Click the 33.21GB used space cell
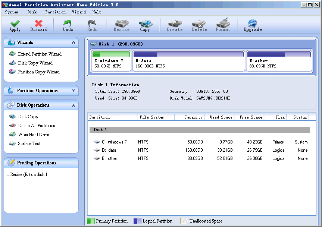322x227 pixels. click(x=225, y=150)
